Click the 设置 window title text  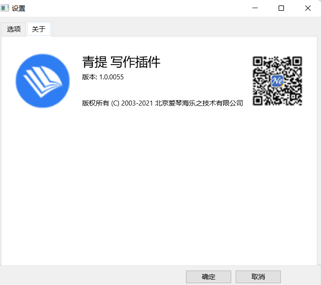pyautogui.click(x=19, y=9)
